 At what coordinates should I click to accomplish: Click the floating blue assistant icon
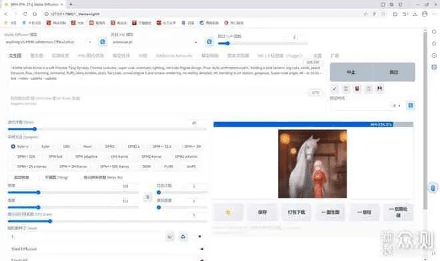433,188
